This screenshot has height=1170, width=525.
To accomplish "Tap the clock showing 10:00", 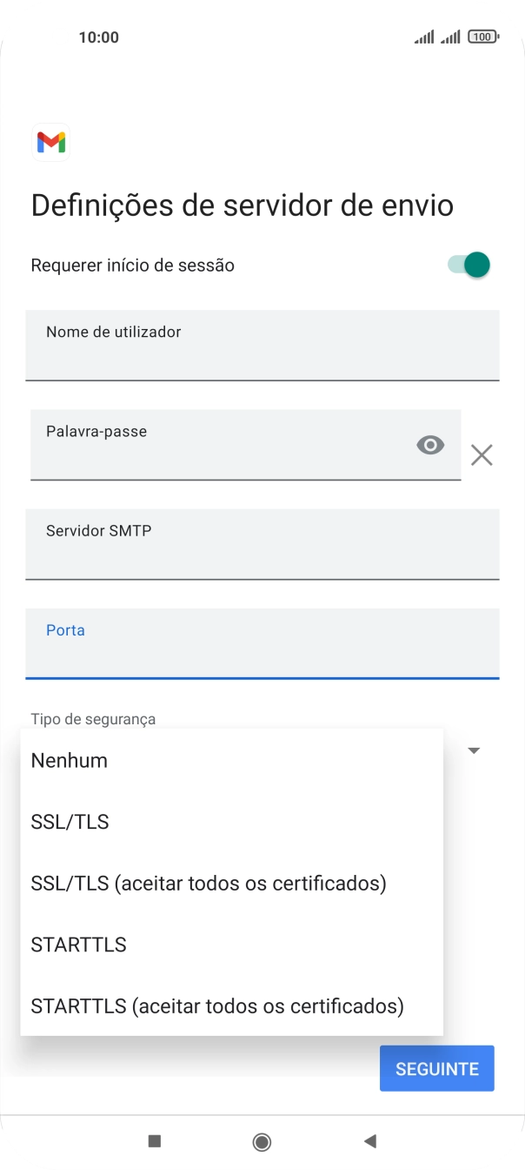I will click(99, 37).
